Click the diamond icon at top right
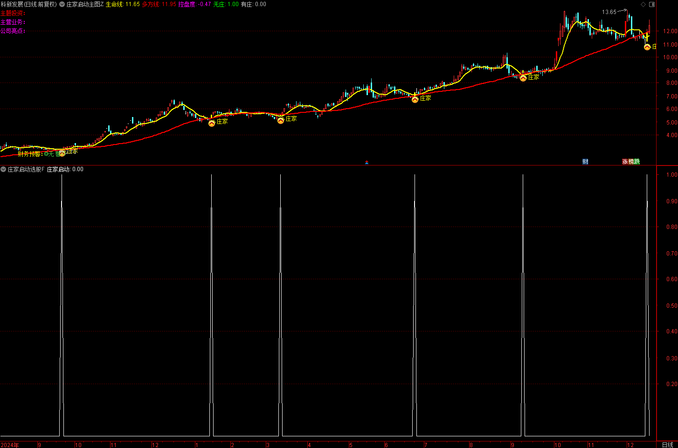The height and width of the screenshot is (448, 678). (x=643, y=4)
